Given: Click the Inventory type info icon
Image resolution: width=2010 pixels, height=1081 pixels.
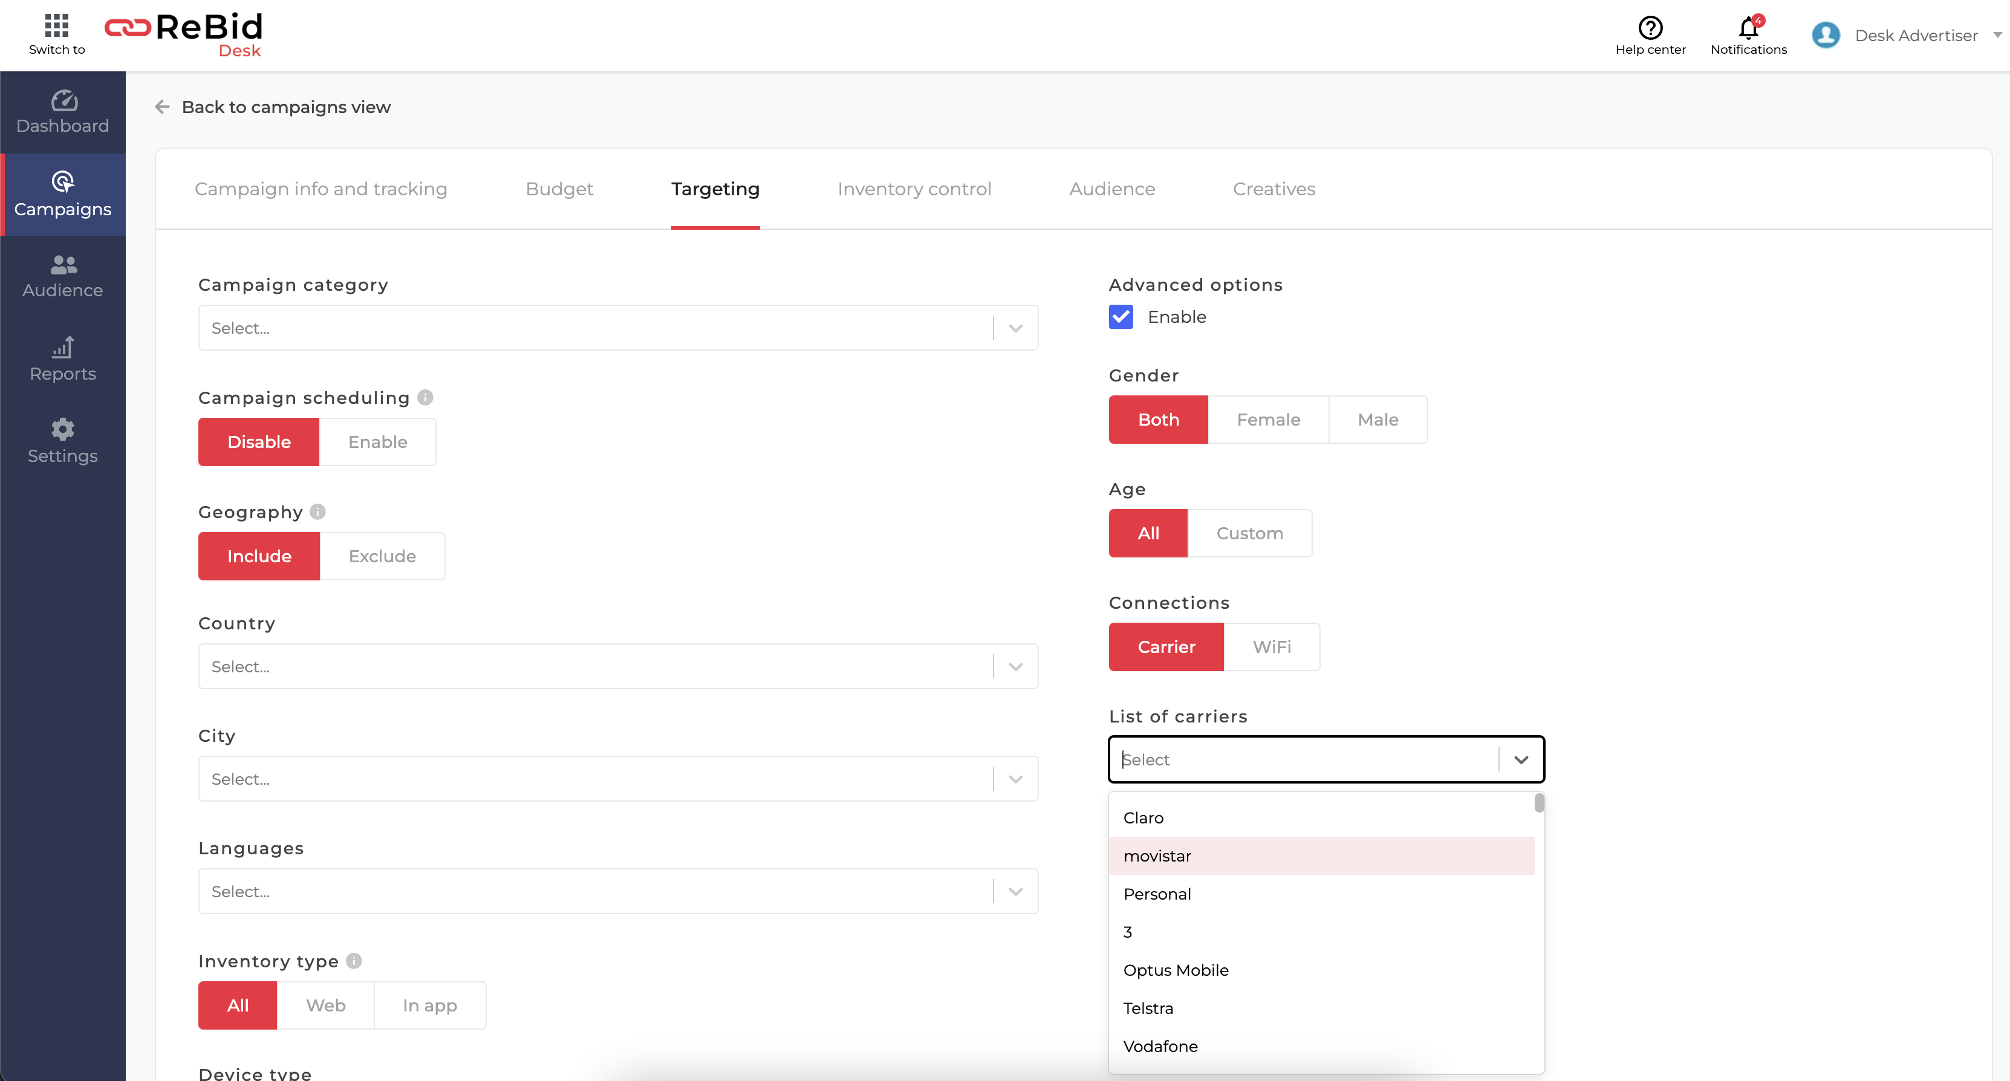Looking at the screenshot, I should [354, 961].
